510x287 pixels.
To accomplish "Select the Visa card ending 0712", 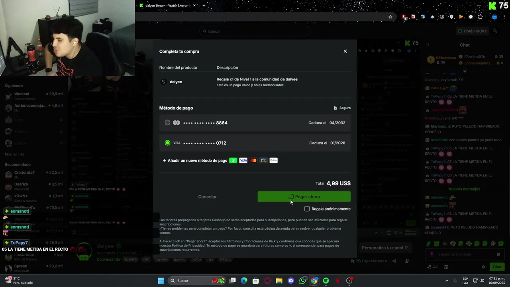I will pyautogui.click(x=255, y=143).
